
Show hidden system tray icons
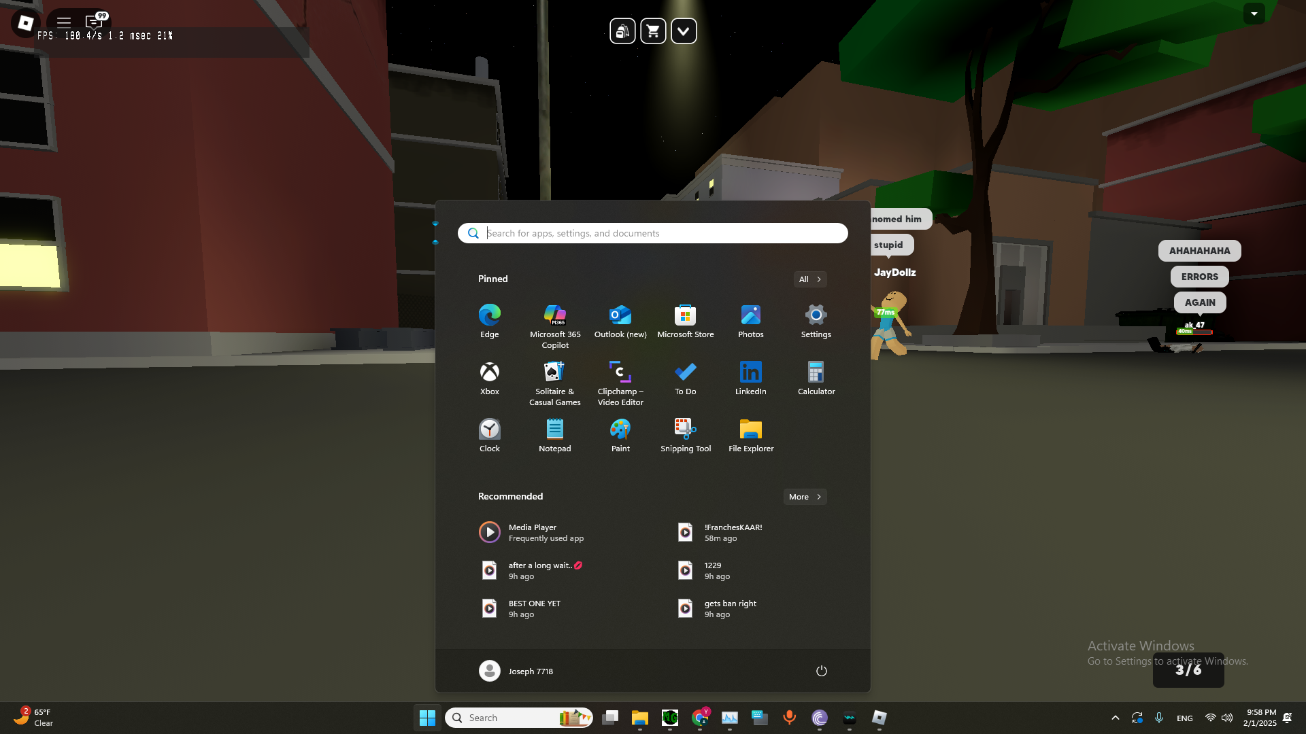point(1115,718)
